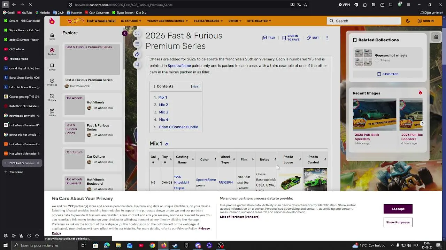Open the 1995 Mitsubishi Eclipse link
The width and height of the screenshot is (446, 250).
(181, 183)
